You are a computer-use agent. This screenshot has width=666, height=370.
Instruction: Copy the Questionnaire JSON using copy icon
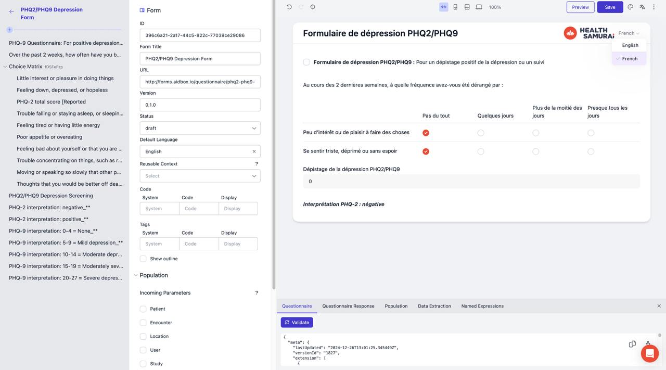632,344
